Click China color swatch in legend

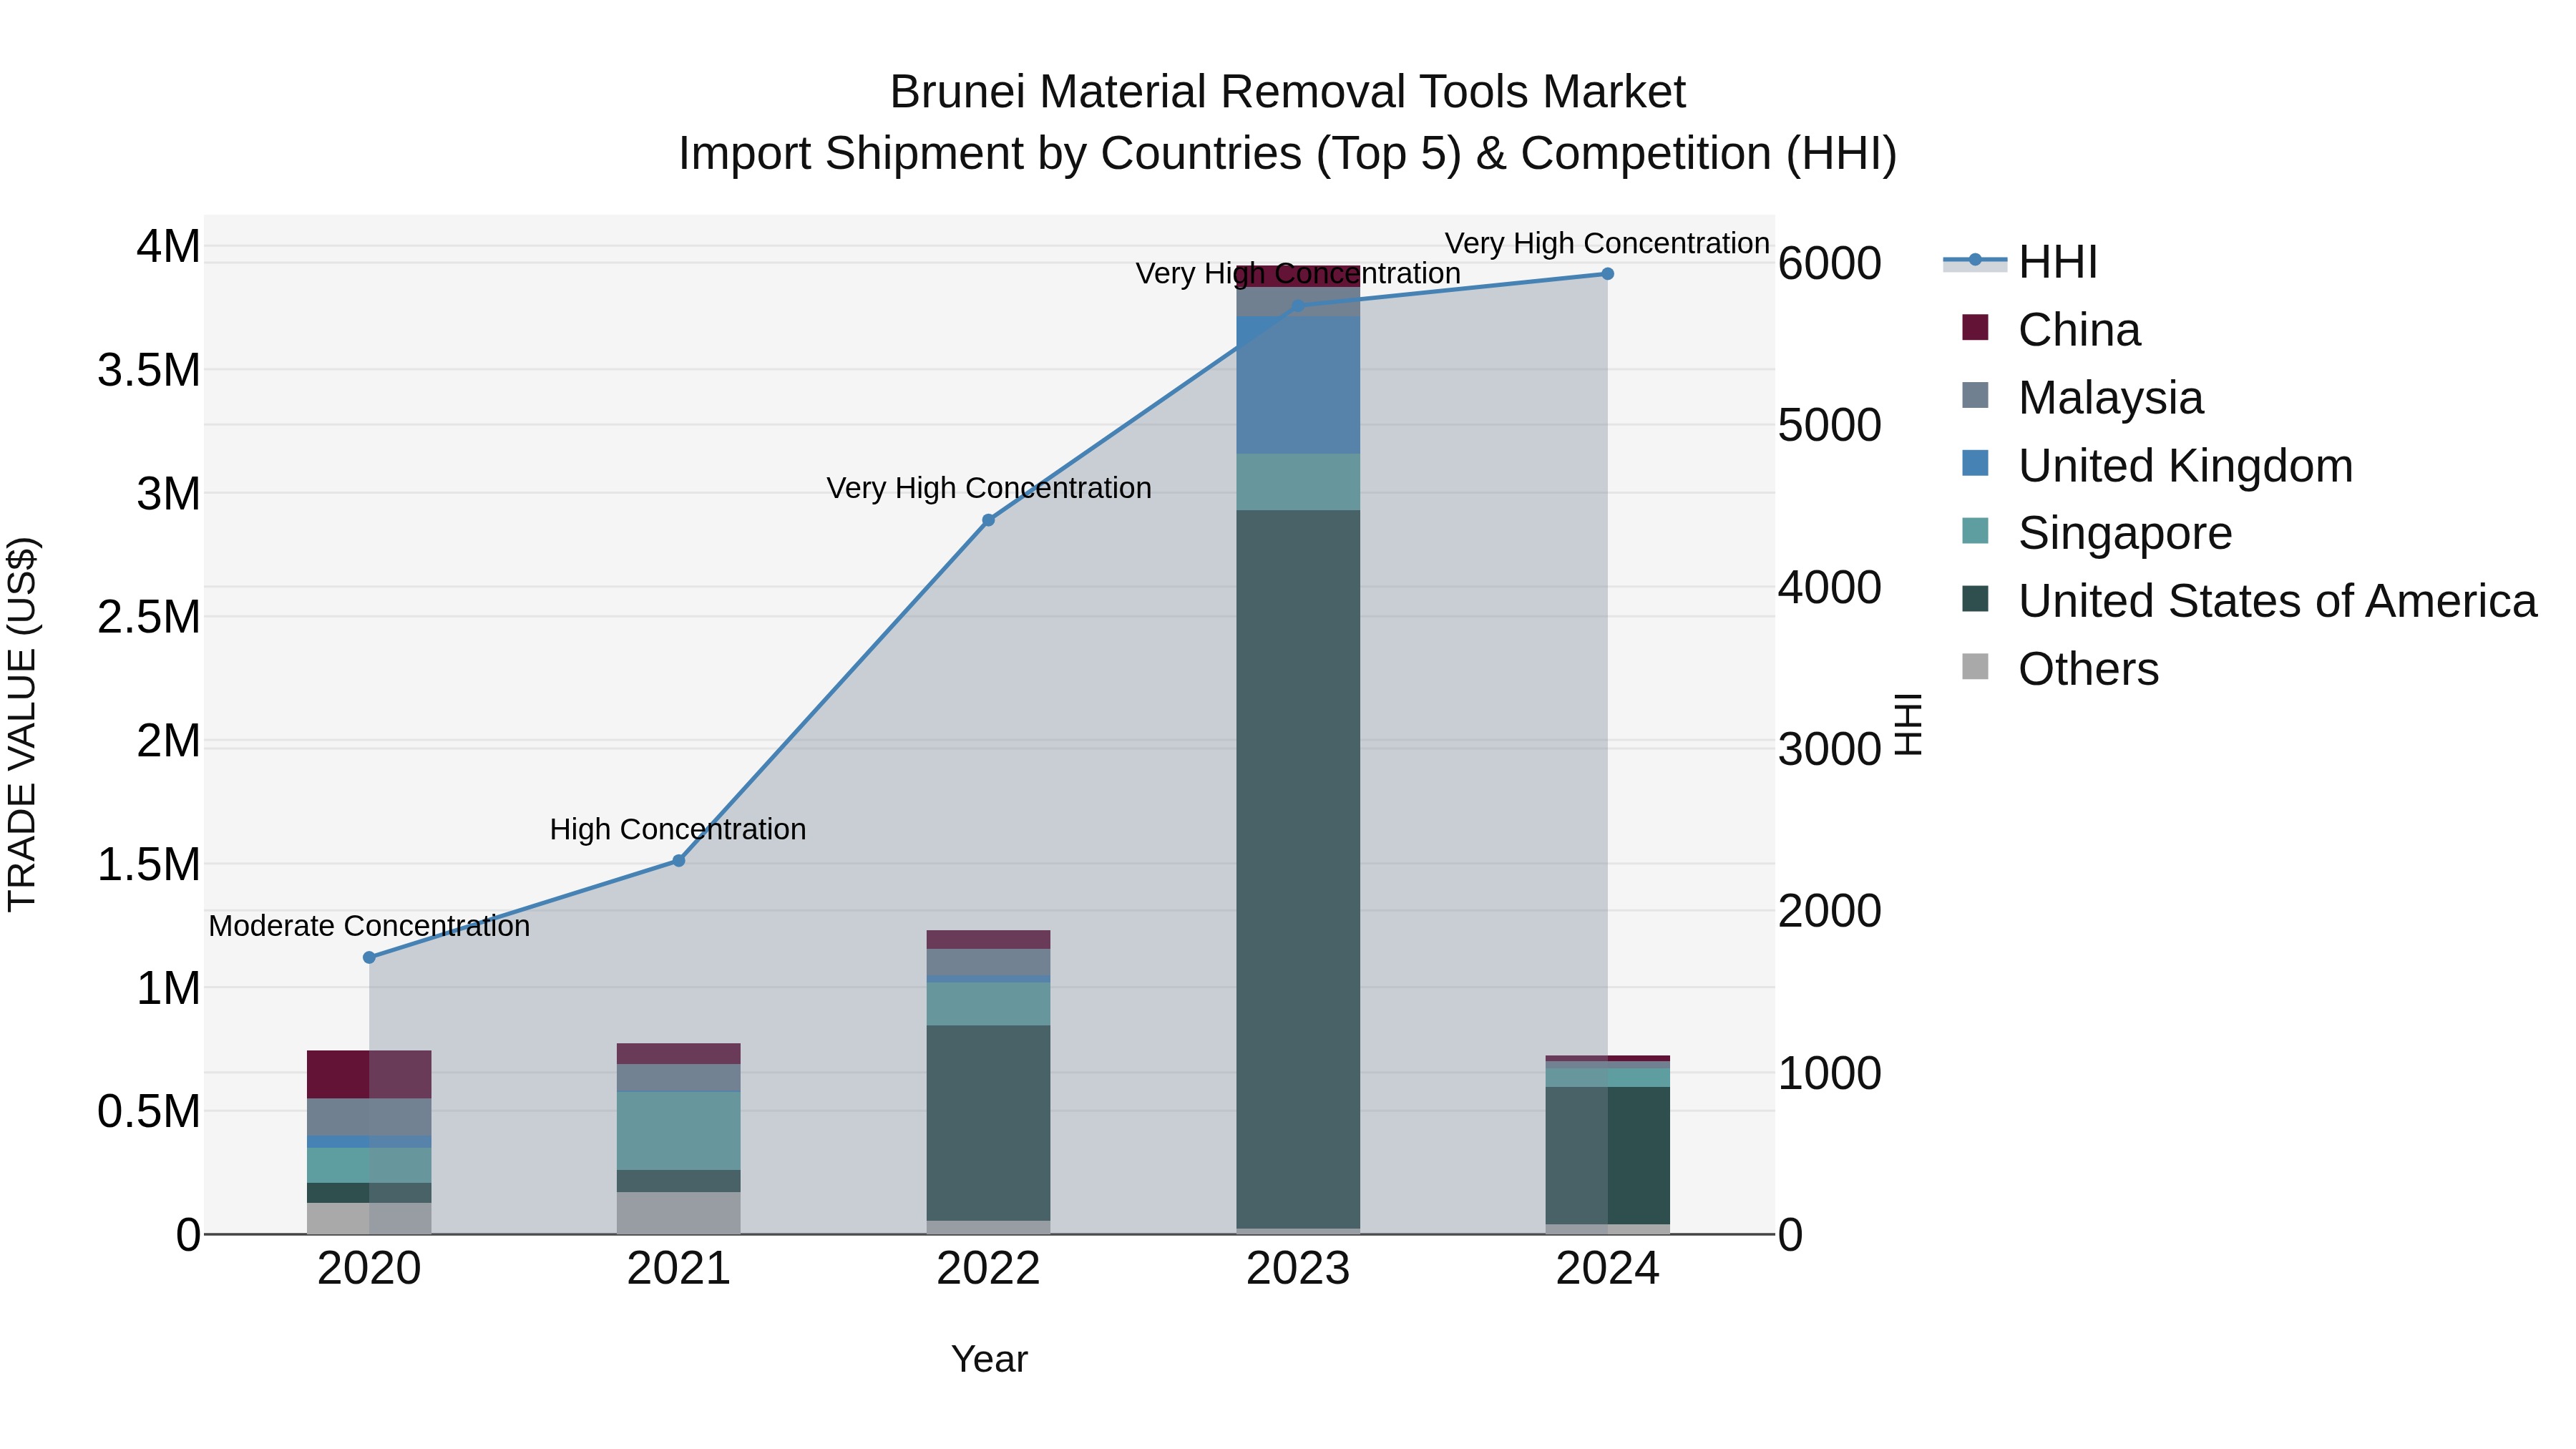[1975, 327]
